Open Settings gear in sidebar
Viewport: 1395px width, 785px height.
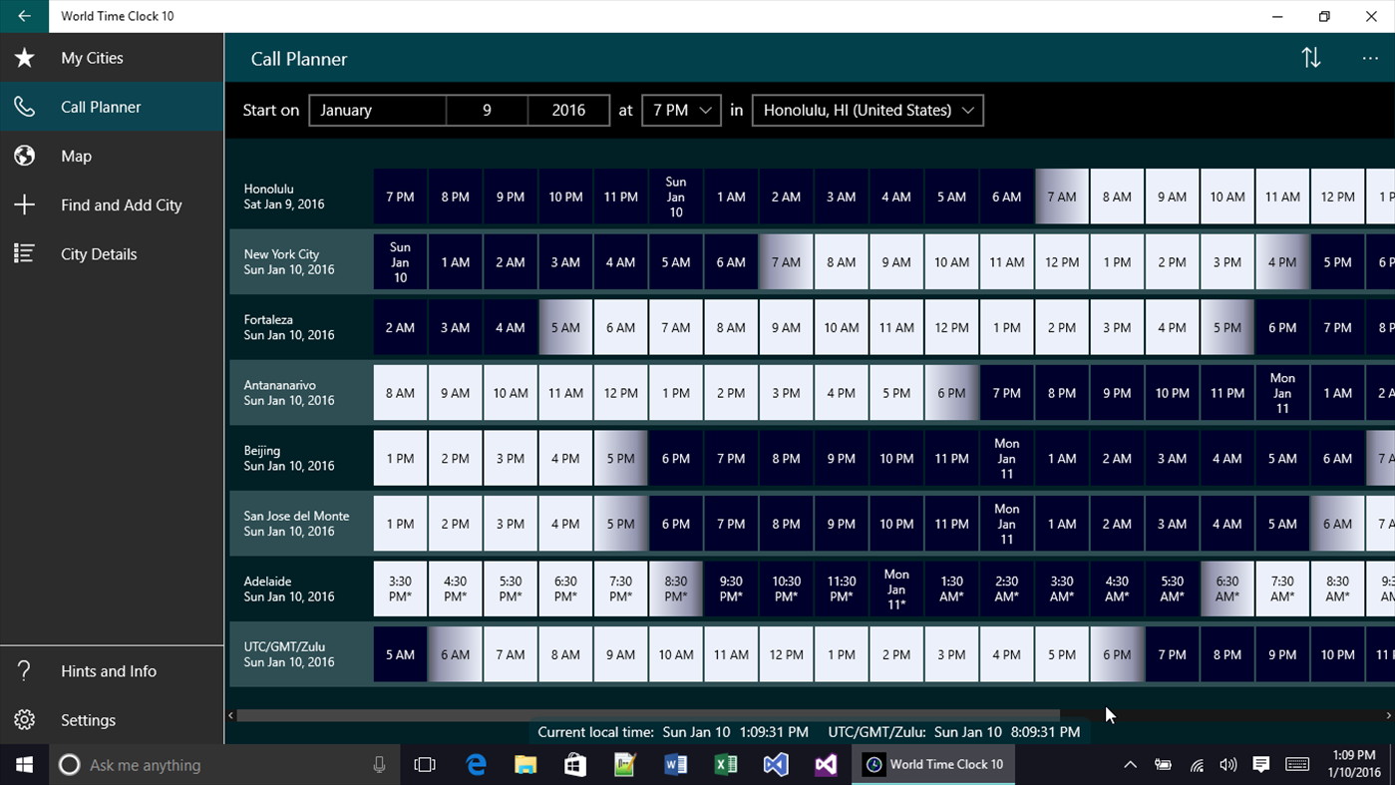pyautogui.click(x=25, y=720)
